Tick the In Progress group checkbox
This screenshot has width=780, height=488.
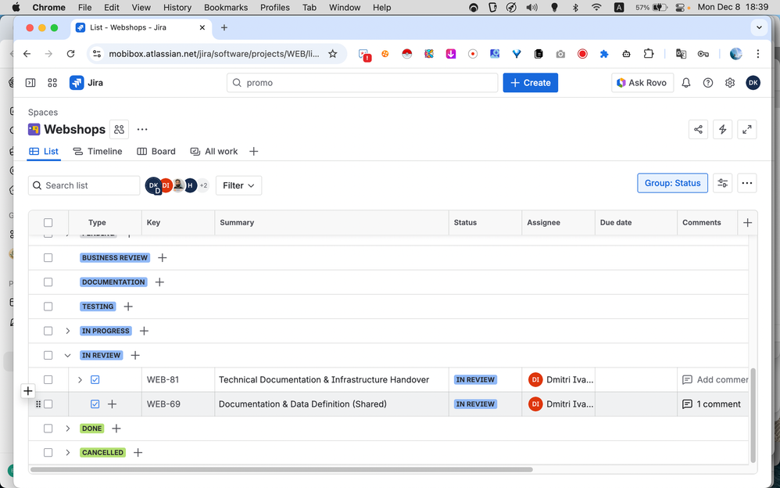48,331
